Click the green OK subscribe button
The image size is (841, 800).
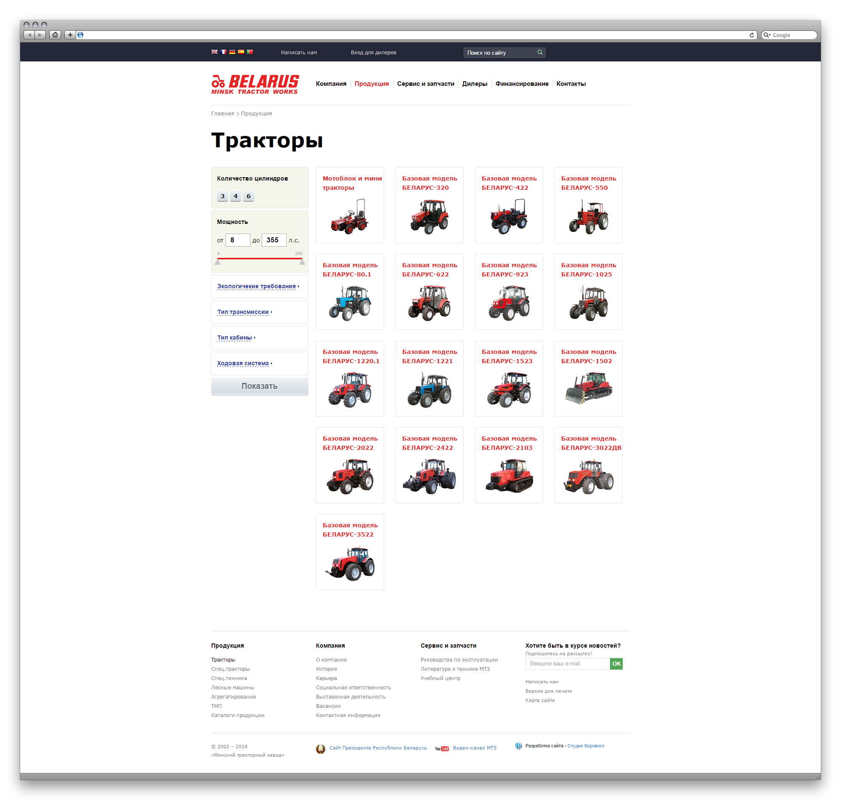(x=616, y=664)
